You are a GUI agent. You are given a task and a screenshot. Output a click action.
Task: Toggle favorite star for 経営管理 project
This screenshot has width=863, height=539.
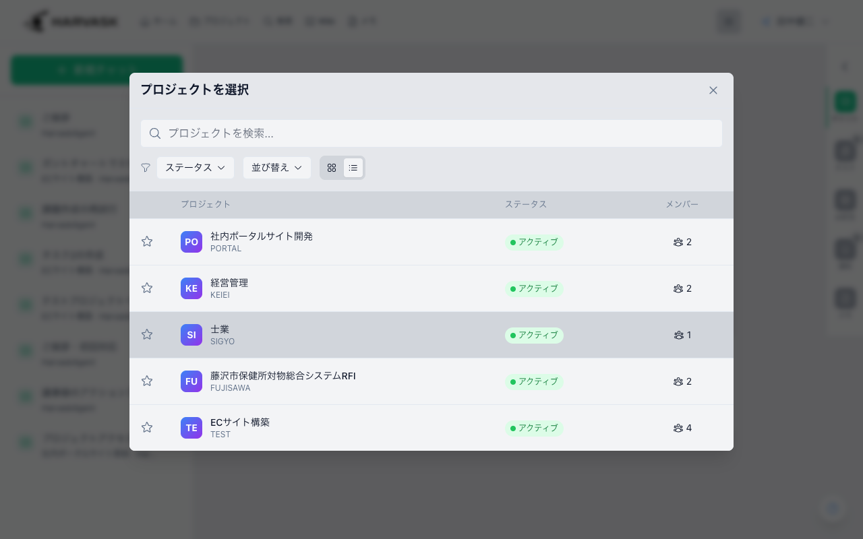147,288
